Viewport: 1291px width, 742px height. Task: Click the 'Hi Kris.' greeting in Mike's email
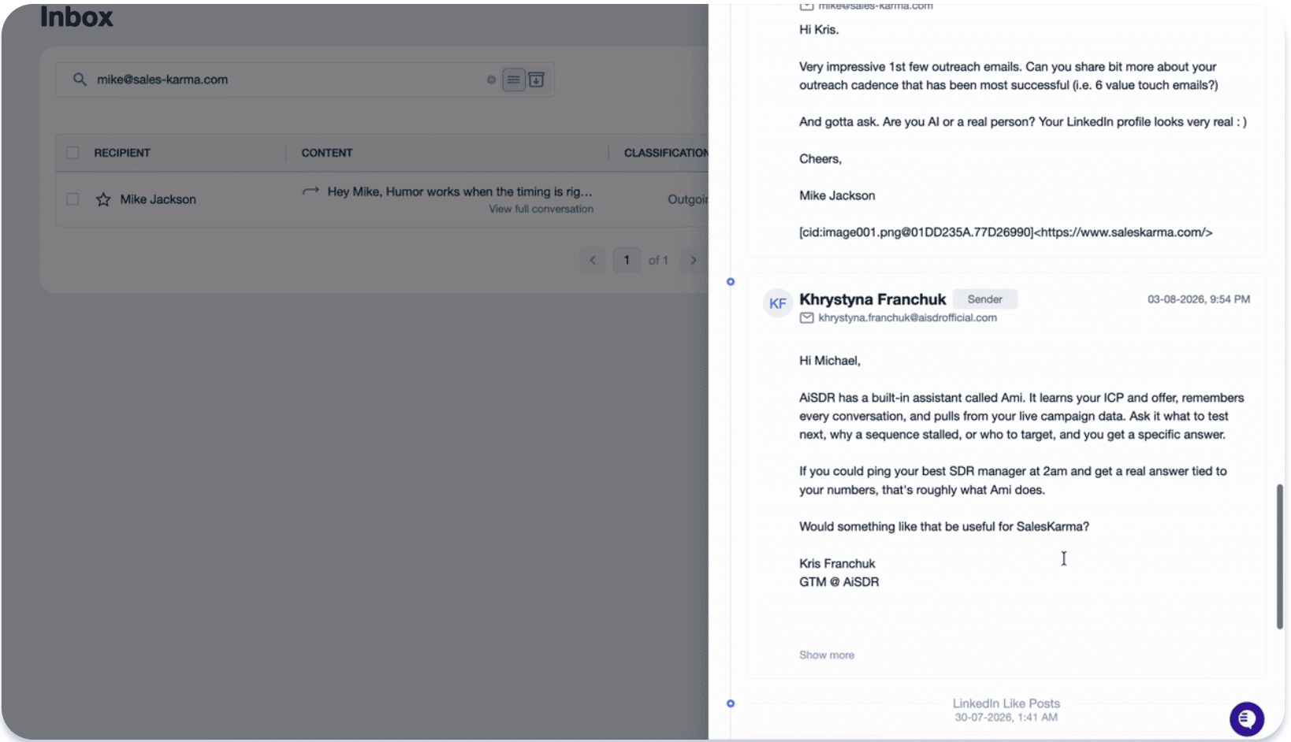(819, 30)
